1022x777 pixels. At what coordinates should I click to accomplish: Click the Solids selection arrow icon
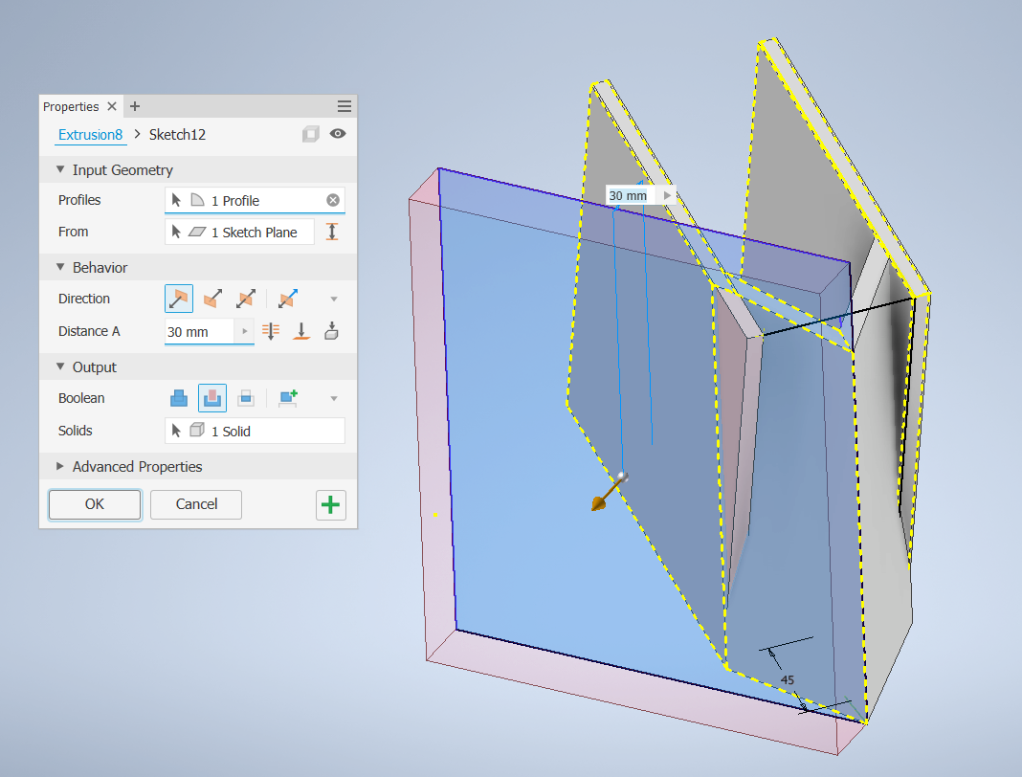[x=176, y=431]
